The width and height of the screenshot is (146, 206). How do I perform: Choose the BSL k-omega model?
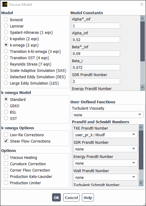pyautogui.click(x=6, y=112)
